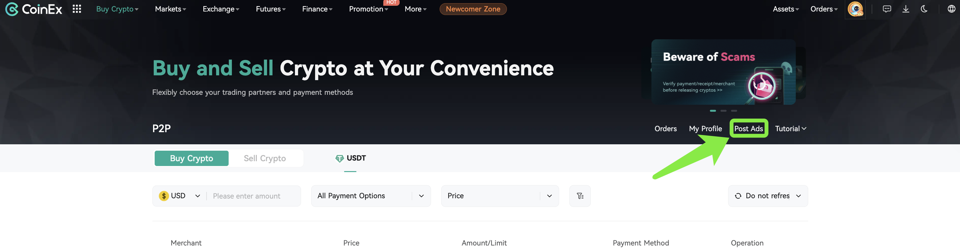Screen dimensions: 960x249
Task: Open the user avatar profile icon
Action: click(x=855, y=9)
